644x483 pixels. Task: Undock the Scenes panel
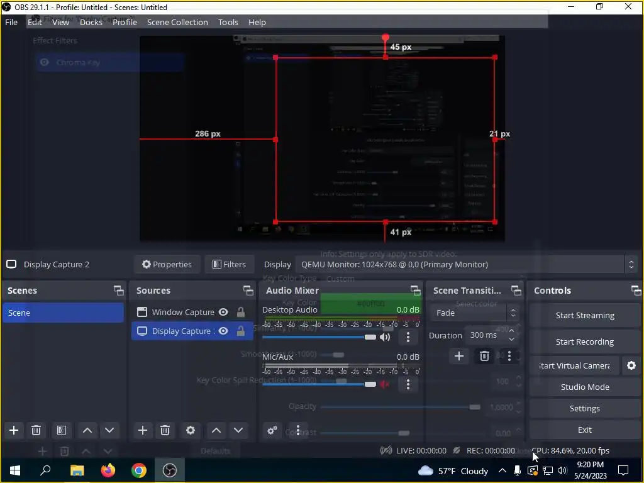click(x=119, y=291)
